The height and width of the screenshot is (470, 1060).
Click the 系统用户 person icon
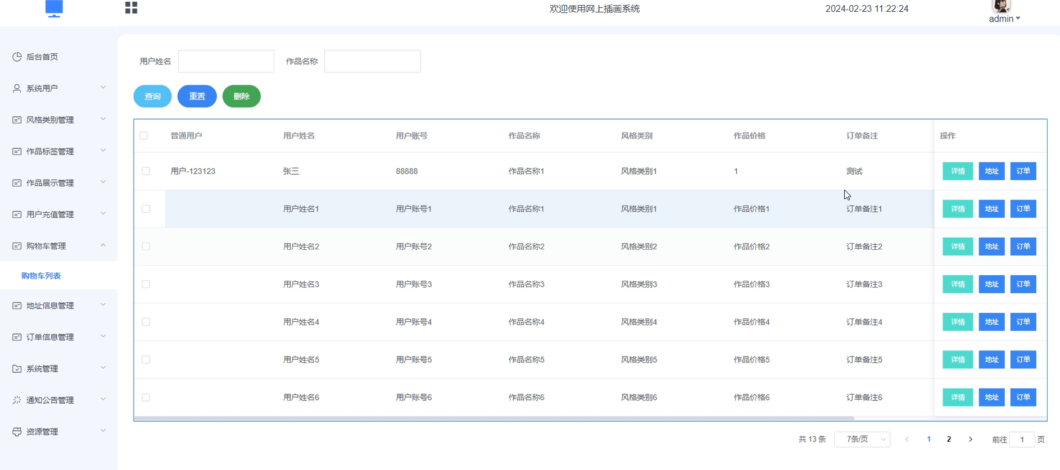tap(17, 88)
